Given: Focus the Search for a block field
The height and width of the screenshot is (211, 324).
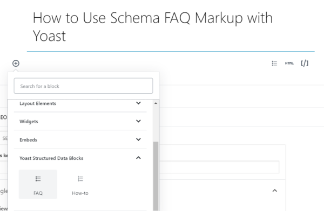Looking at the screenshot, I should click(83, 86).
